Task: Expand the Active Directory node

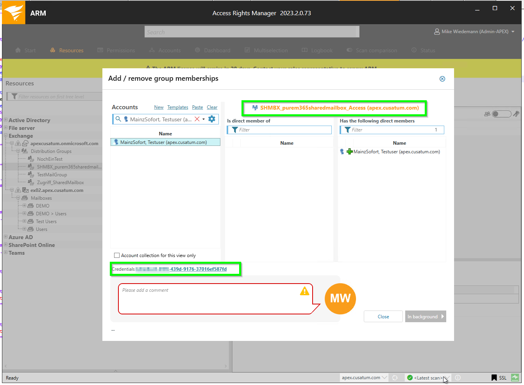Action: click(x=5, y=120)
